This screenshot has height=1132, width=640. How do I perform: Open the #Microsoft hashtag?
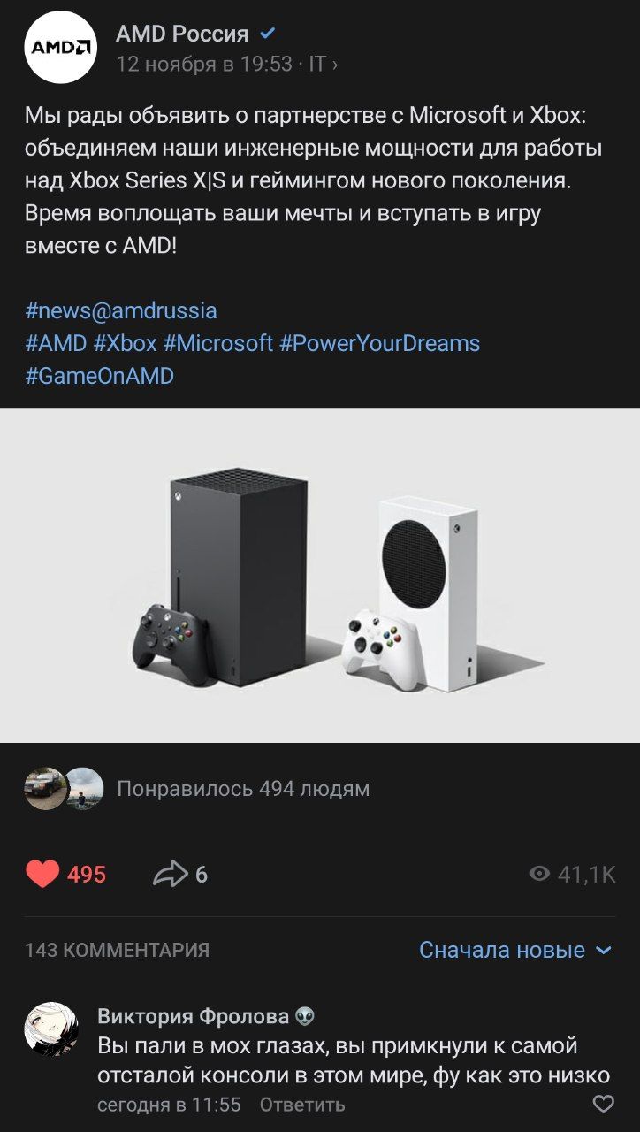point(218,343)
